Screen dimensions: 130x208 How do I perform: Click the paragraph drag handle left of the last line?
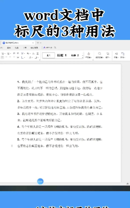tap(12, 146)
